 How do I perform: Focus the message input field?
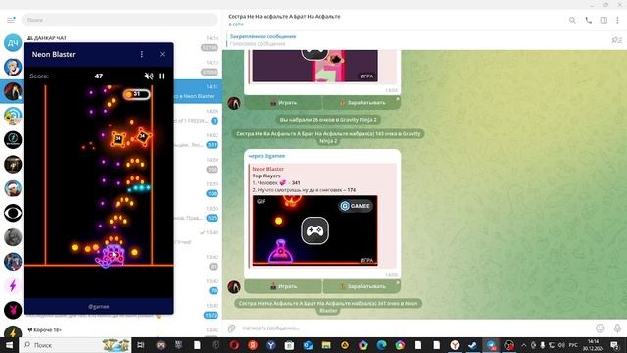click(x=415, y=328)
